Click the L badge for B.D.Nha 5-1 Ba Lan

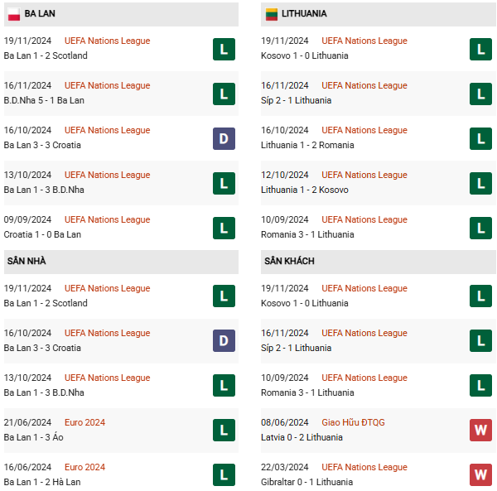[224, 94]
